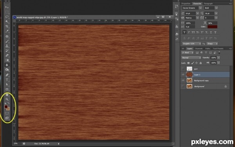
Task: Select the Lasso tool
Action: [7, 17]
